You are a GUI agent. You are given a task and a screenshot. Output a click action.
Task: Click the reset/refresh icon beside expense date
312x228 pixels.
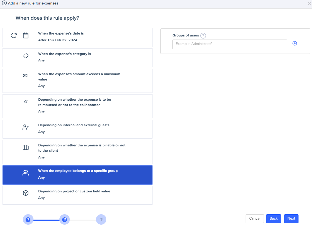coord(14,36)
